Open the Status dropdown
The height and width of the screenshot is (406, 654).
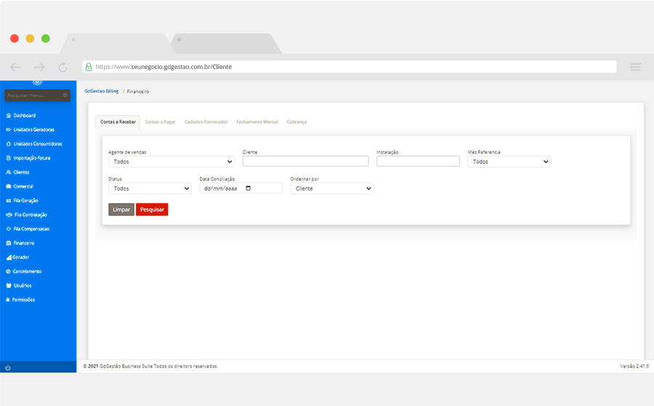tap(150, 188)
